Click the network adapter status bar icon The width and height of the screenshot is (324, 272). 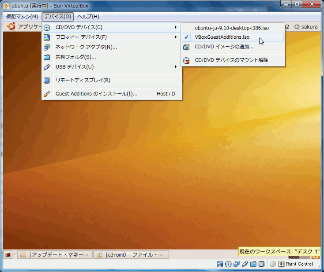click(x=237, y=264)
